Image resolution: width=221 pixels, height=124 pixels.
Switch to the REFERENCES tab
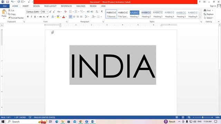click(x=66, y=6)
